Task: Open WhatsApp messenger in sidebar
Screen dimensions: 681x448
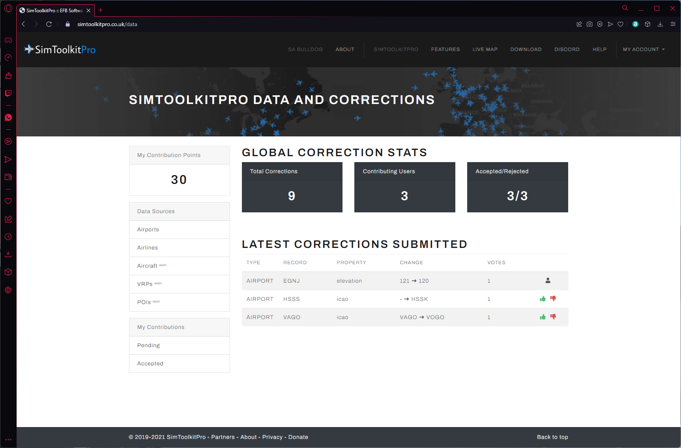Action: [8, 117]
